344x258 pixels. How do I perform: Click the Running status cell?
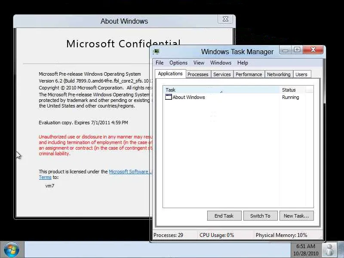[291, 97]
